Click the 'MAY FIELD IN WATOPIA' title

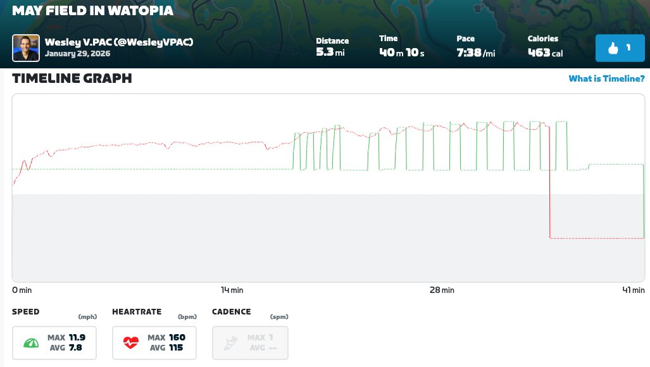(93, 10)
